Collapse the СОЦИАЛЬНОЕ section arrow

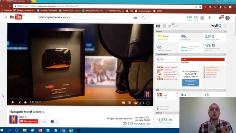coord(225,54)
